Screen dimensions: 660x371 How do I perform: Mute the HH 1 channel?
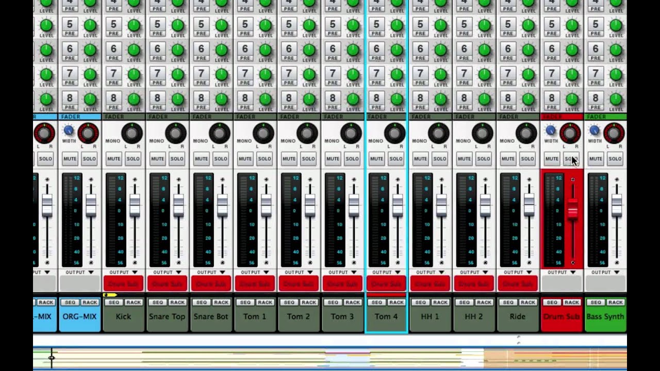click(420, 159)
